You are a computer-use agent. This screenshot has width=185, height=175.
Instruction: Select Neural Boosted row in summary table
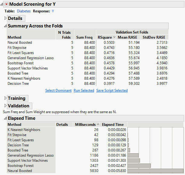[x=20, y=43]
